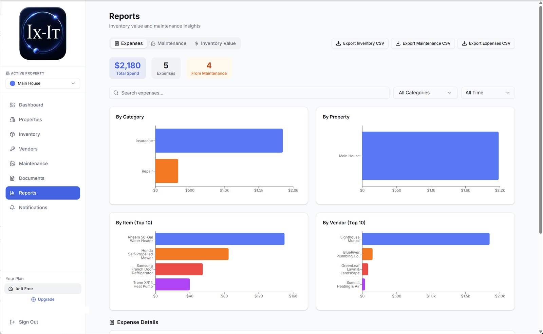Click the "By Item (Top 10)" heading
Screen dimensions: 543x334
click(x=134, y=223)
